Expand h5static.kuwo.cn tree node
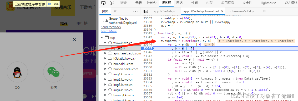Screen dimensions: 298x101 click(x=105, y=58)
